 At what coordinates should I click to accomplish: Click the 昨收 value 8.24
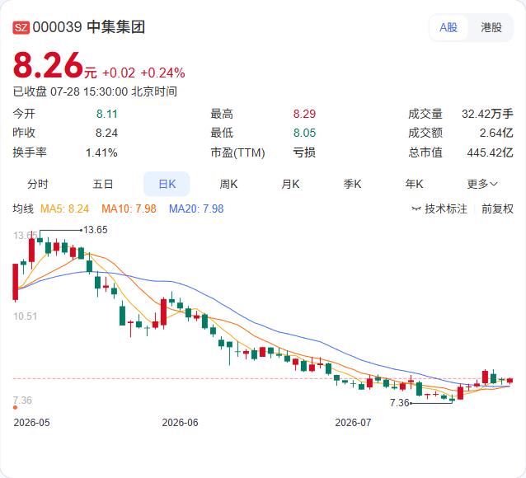(106, 133)
